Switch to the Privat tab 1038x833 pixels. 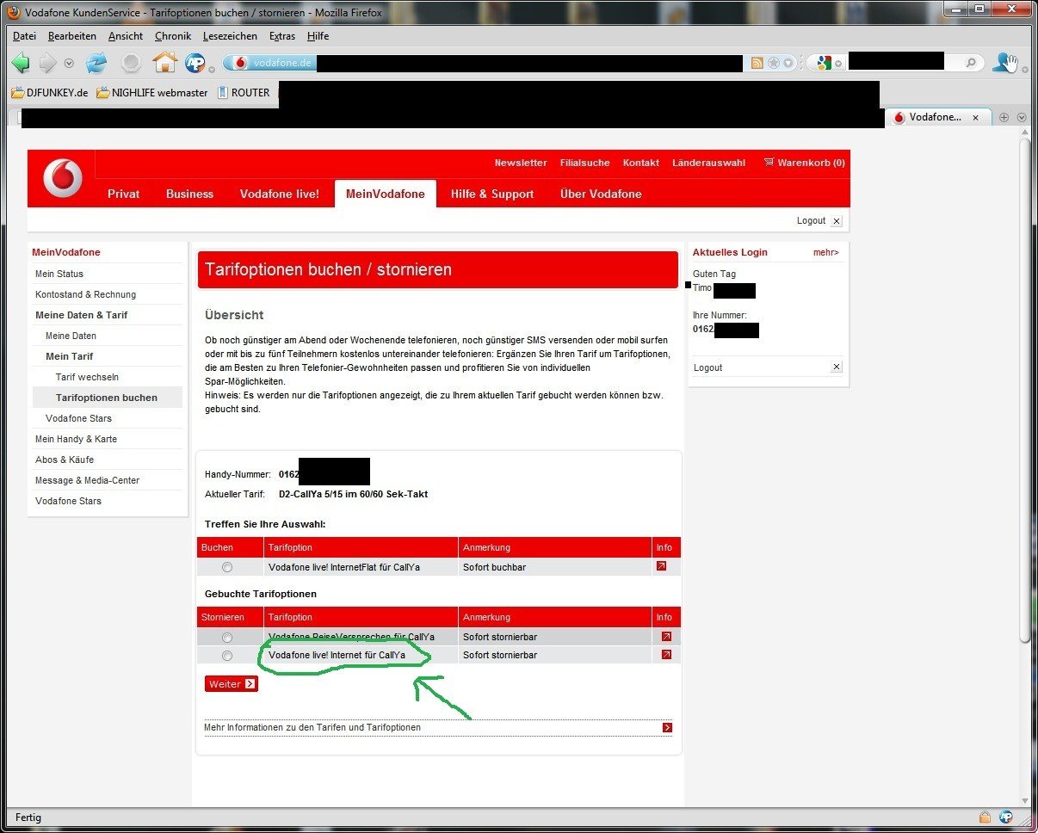pos(124,194)
